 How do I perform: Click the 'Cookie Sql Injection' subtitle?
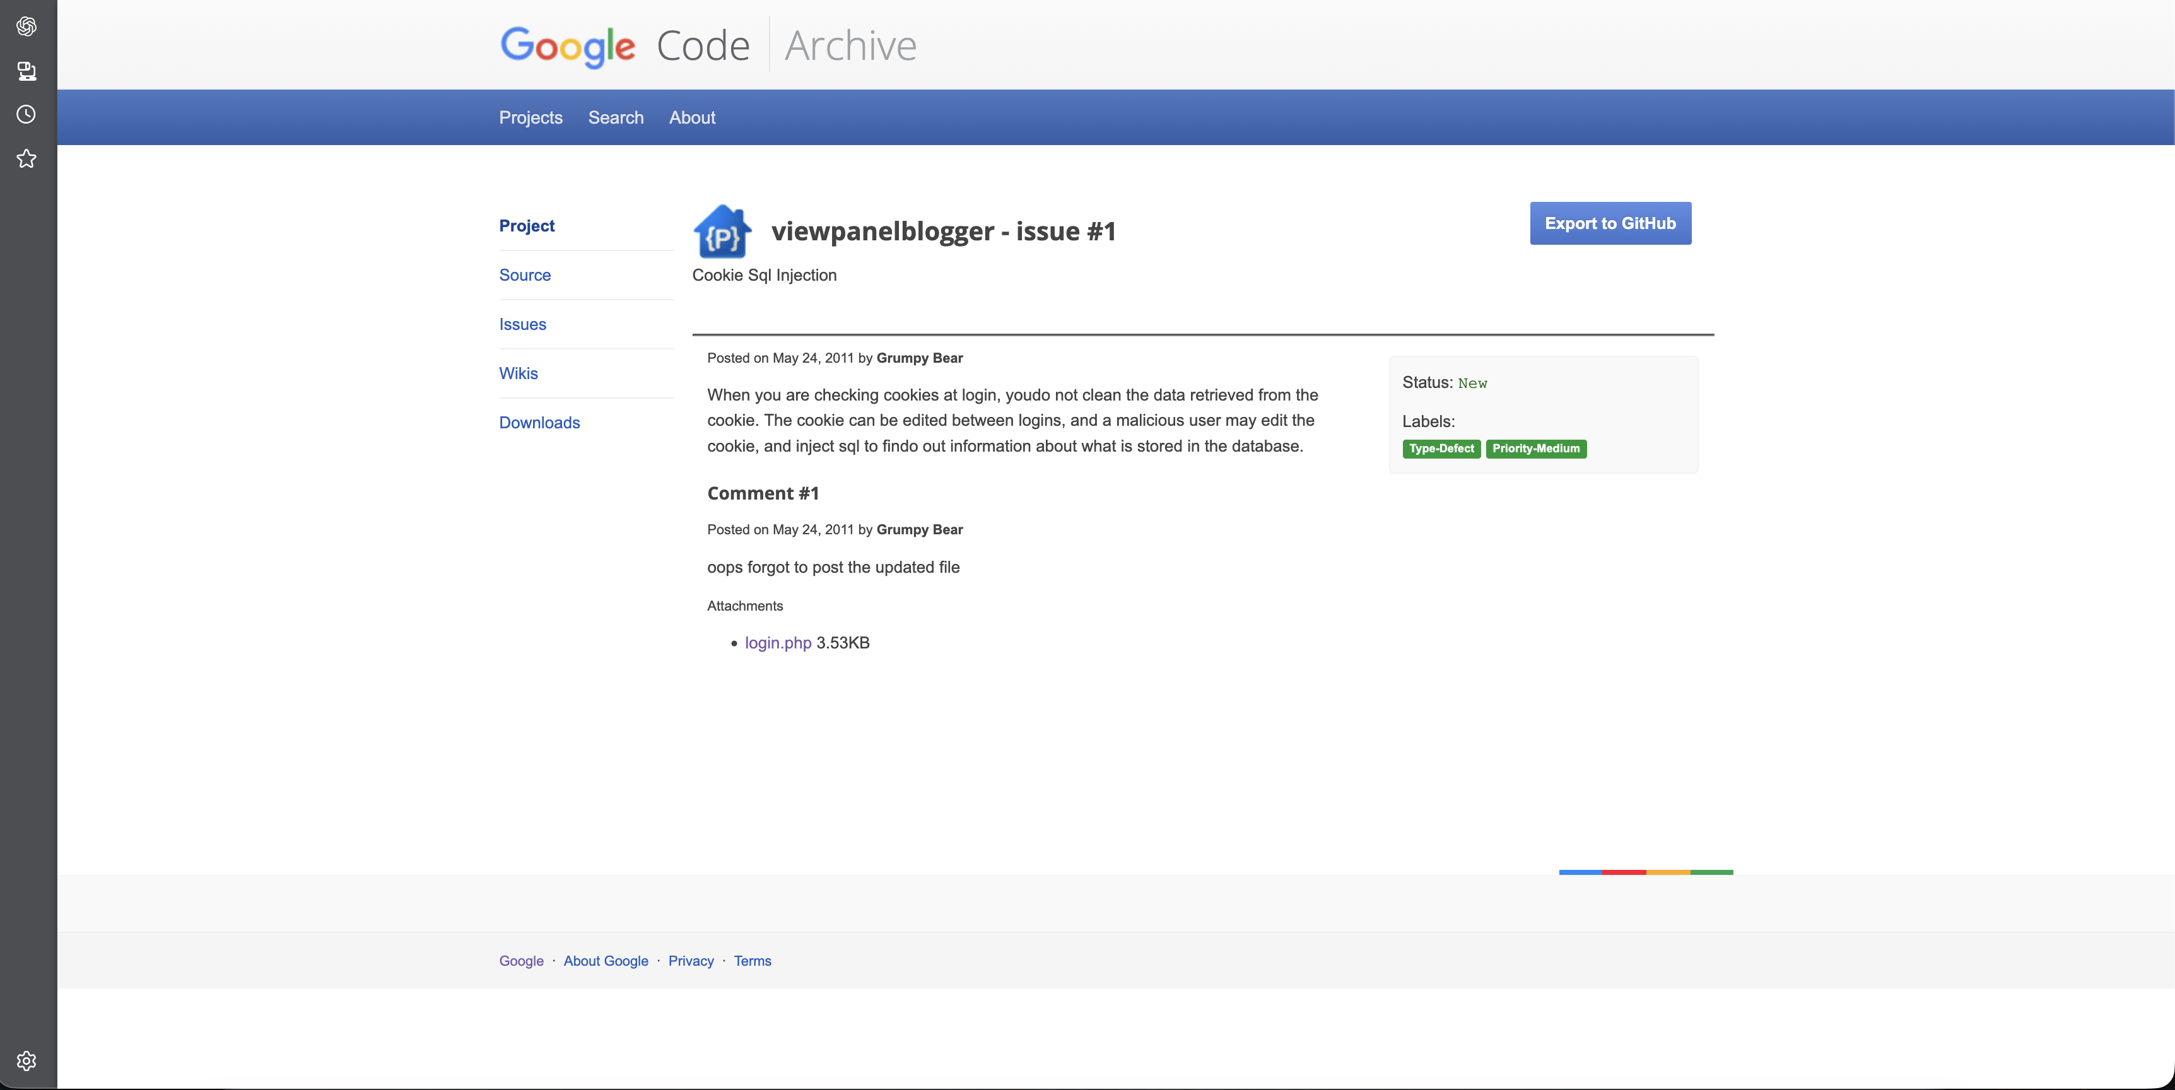764,275
